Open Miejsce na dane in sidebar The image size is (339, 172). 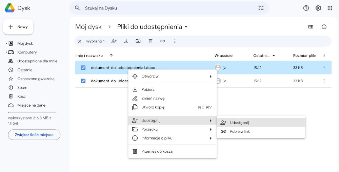pyautogui.click(x=31, y=105)
